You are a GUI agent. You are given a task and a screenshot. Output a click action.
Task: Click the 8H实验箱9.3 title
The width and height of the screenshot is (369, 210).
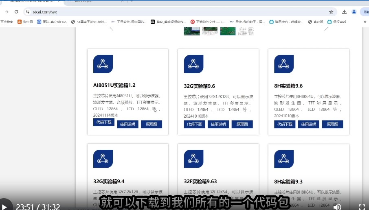tap(288, 182)
